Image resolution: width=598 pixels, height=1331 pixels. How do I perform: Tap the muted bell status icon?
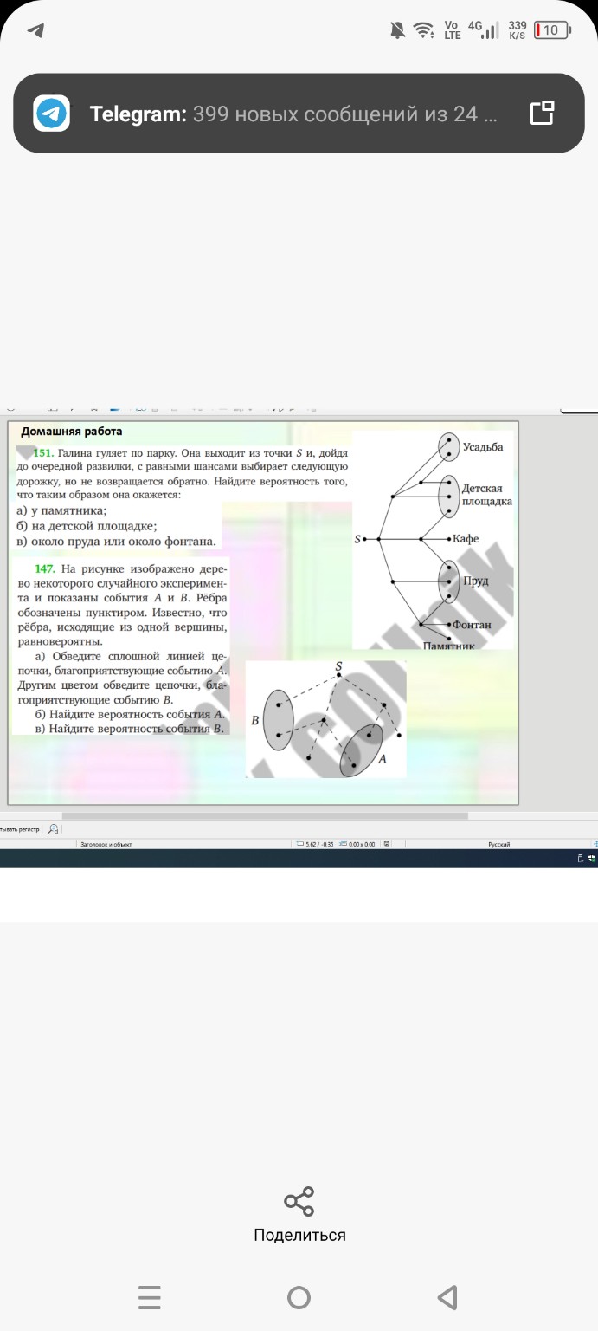point(398,30)
